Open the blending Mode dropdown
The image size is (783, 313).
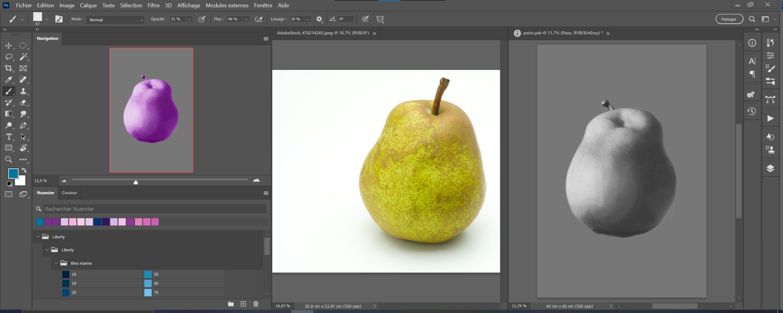115,20
